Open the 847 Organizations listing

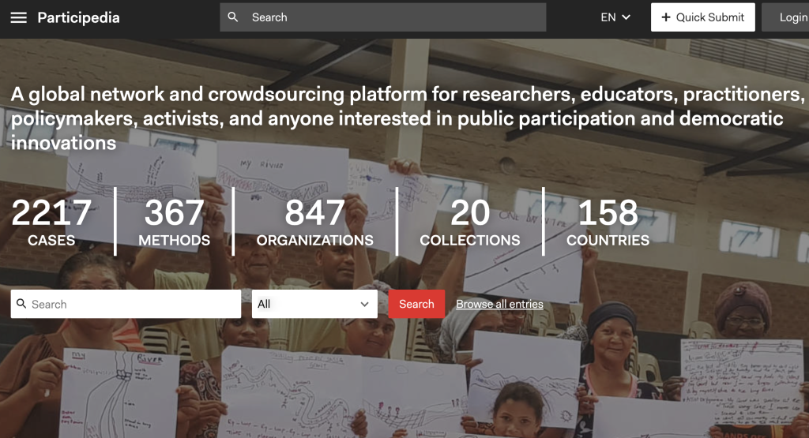tap(314, 223)
